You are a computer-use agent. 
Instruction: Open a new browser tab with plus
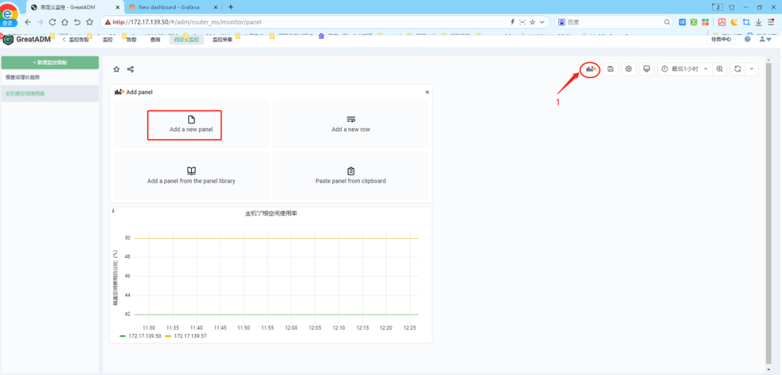230,7
